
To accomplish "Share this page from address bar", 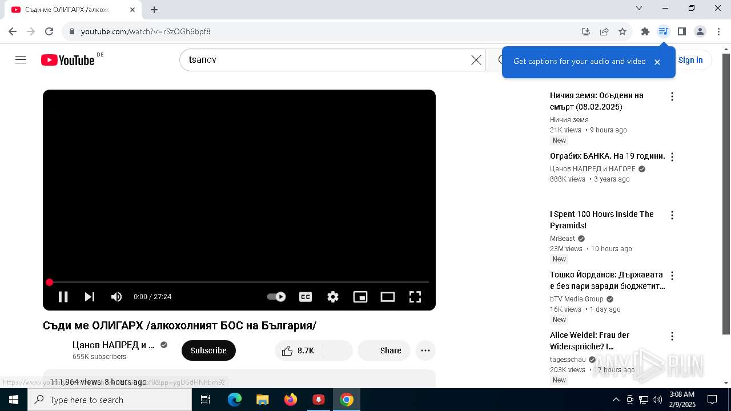I will [604, 31].
